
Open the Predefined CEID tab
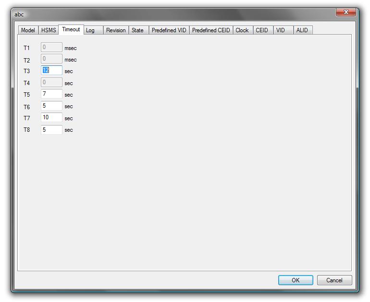[211, 30]
